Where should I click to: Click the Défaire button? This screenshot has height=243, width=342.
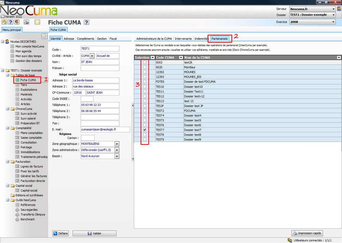61,233
